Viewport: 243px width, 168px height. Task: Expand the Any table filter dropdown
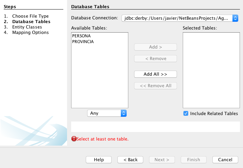tap(107, 113)
